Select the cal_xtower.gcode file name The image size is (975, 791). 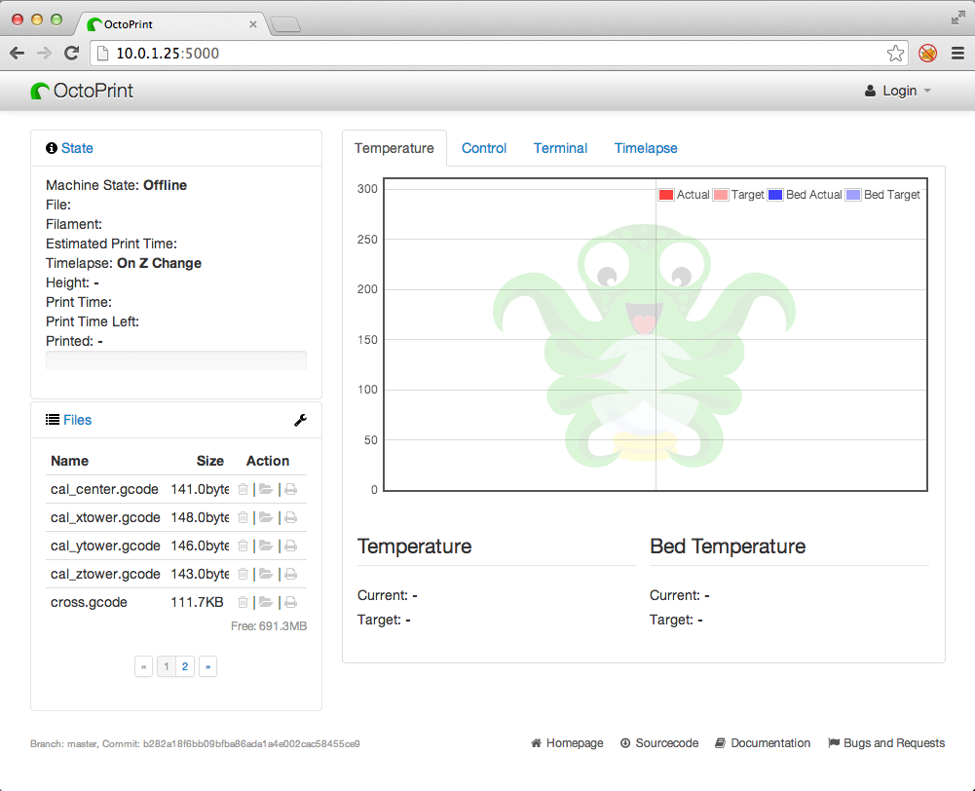click(x=106, y=517)
